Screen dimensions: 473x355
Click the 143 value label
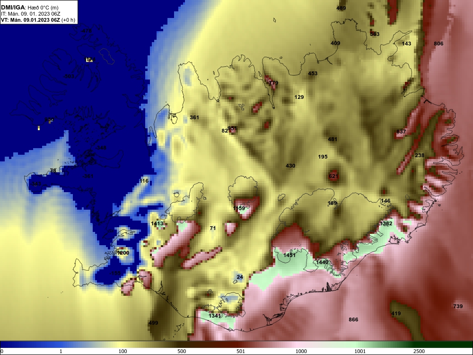[x=406, y=44]
